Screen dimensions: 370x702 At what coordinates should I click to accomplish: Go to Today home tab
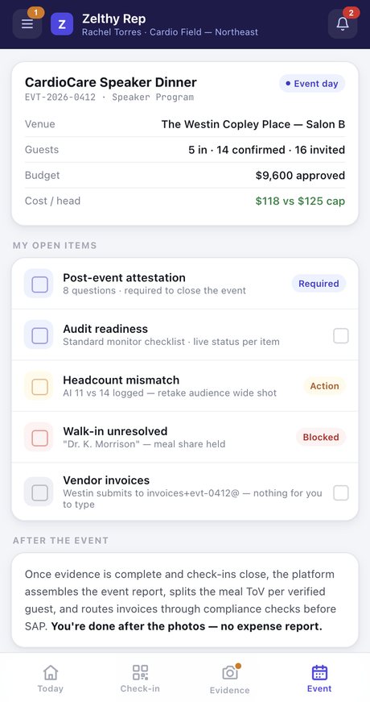(x=50, y=679)
